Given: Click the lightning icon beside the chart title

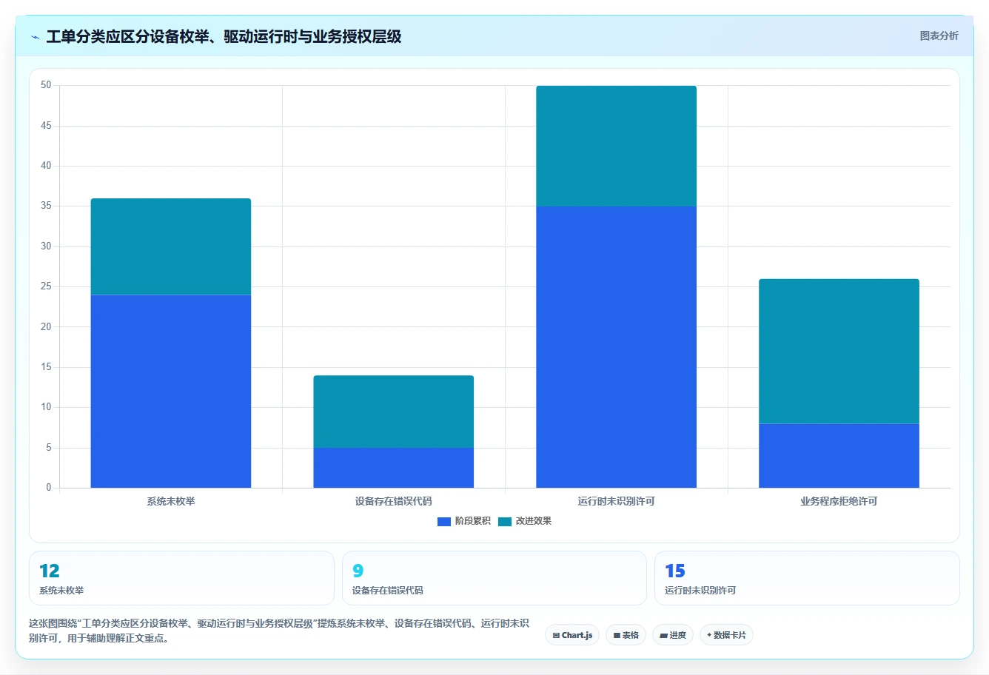Looking at the screenshot, I should (x=35, y=37).
